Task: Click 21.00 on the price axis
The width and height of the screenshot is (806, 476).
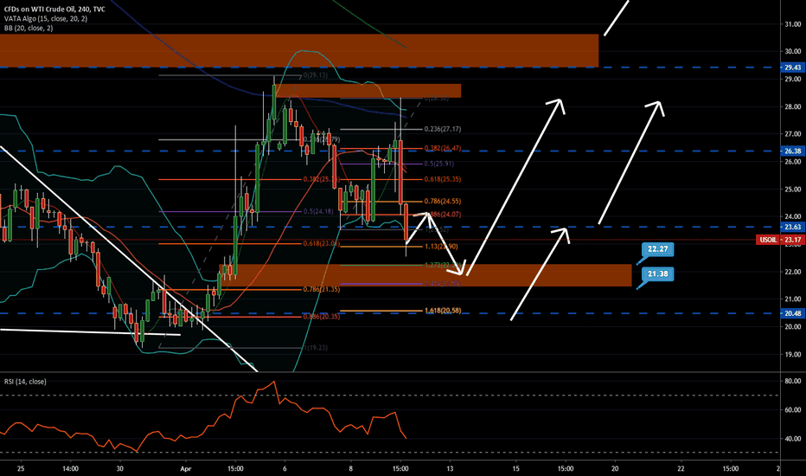Action: point(793,299)
